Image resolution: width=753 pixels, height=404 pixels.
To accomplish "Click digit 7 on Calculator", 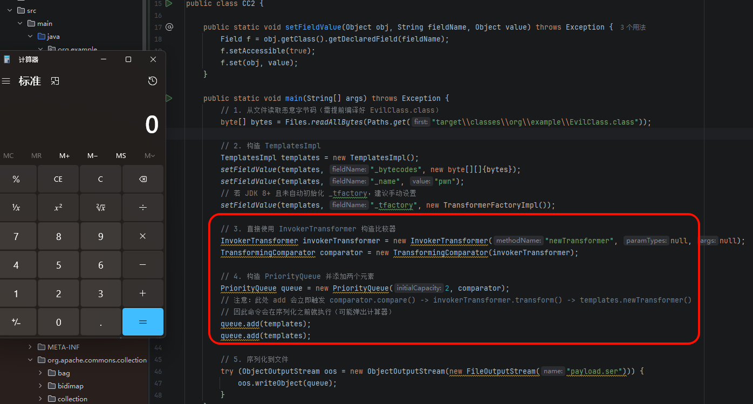I will pyautogui.click(x=16, y=236).
